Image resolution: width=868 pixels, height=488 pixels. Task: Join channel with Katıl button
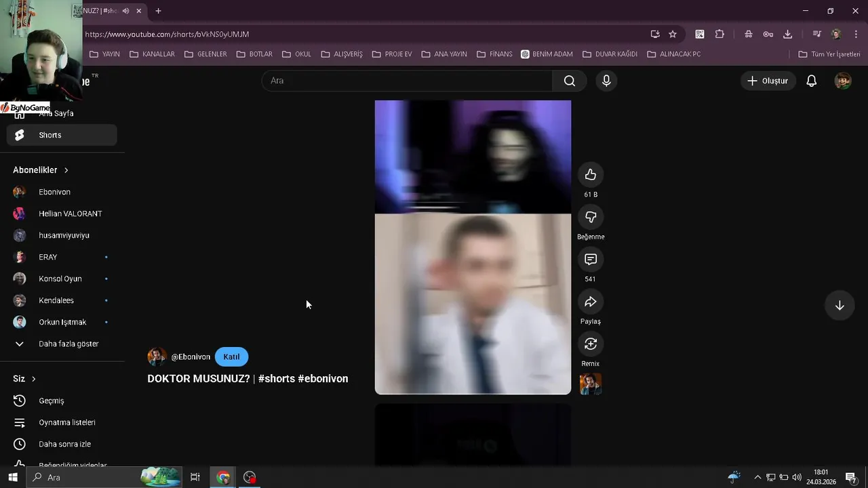pos(231,357)
